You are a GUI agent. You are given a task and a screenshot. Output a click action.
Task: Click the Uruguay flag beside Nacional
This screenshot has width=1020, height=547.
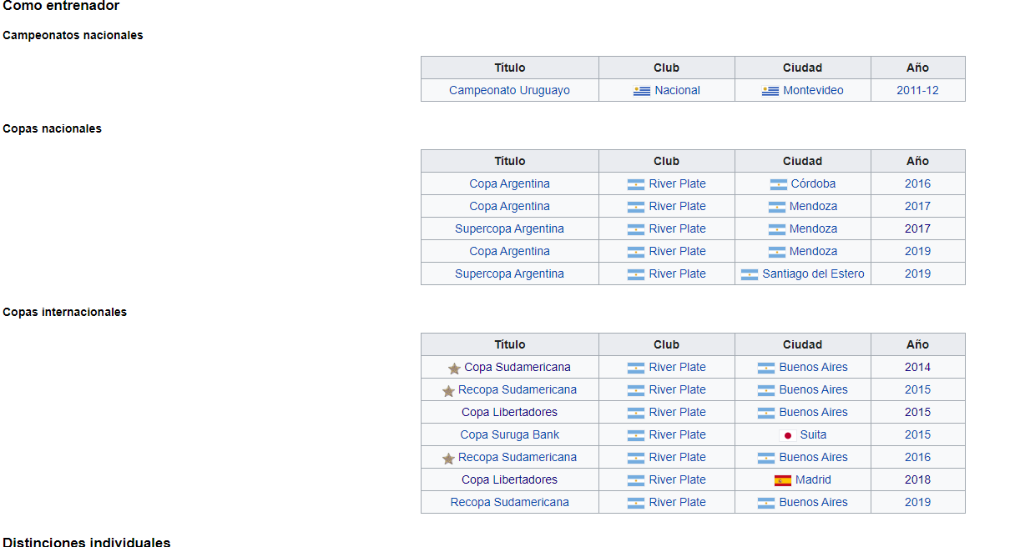point(642,91)
